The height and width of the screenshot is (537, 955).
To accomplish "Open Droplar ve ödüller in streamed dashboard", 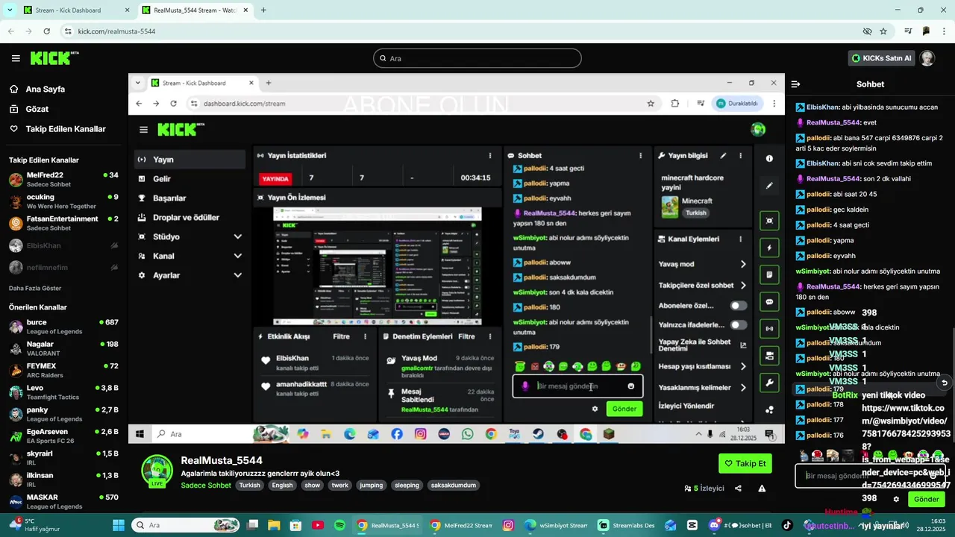I will [x=190, y=218].
